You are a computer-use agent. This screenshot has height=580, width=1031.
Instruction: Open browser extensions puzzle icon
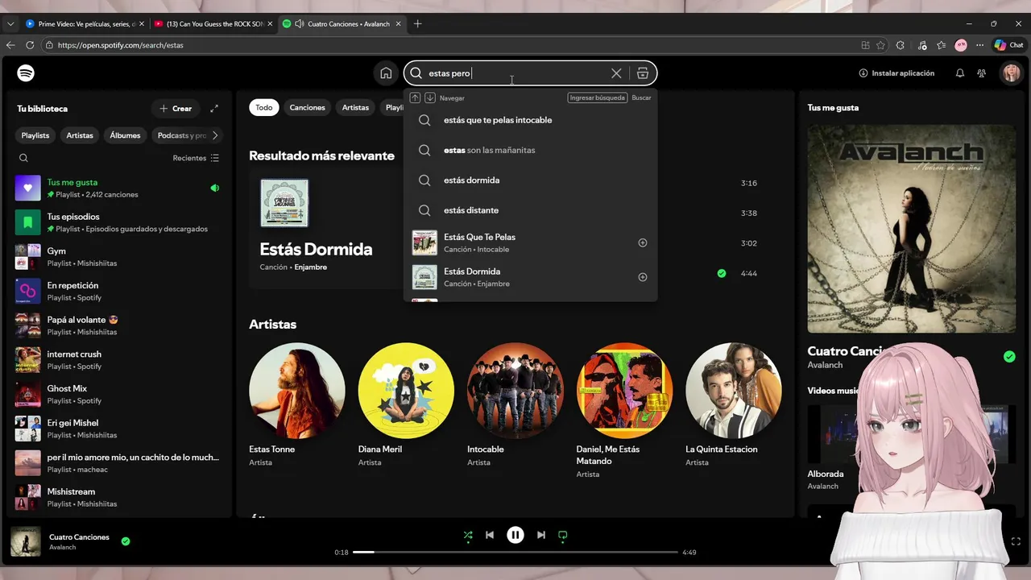901,45
